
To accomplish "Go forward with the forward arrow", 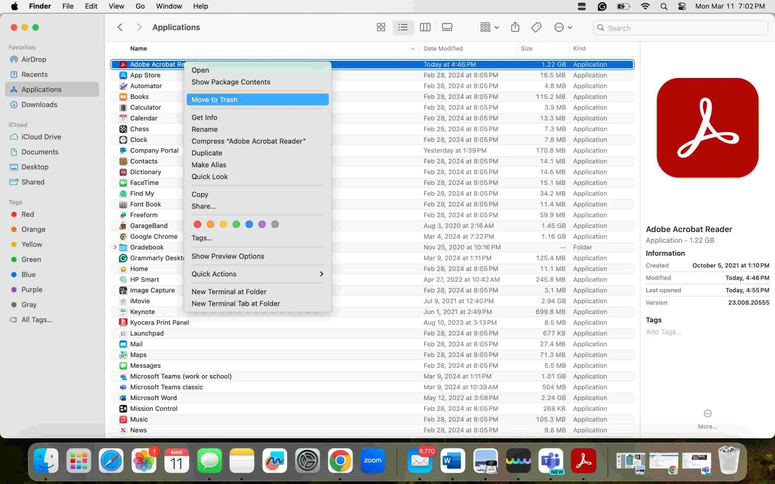I will tap(139, 27).
